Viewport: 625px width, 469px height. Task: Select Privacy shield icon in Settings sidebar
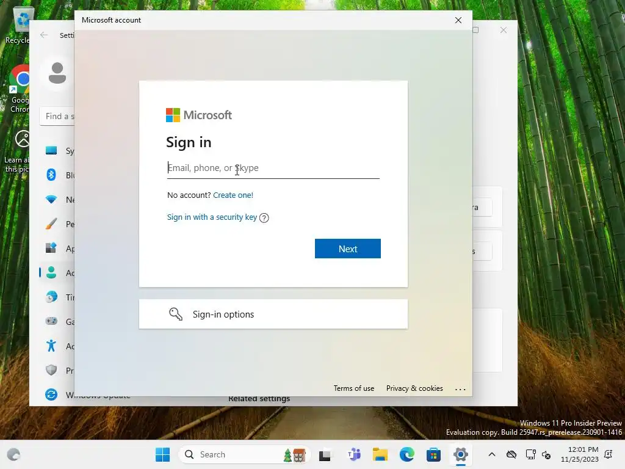[x=51, y=370]
